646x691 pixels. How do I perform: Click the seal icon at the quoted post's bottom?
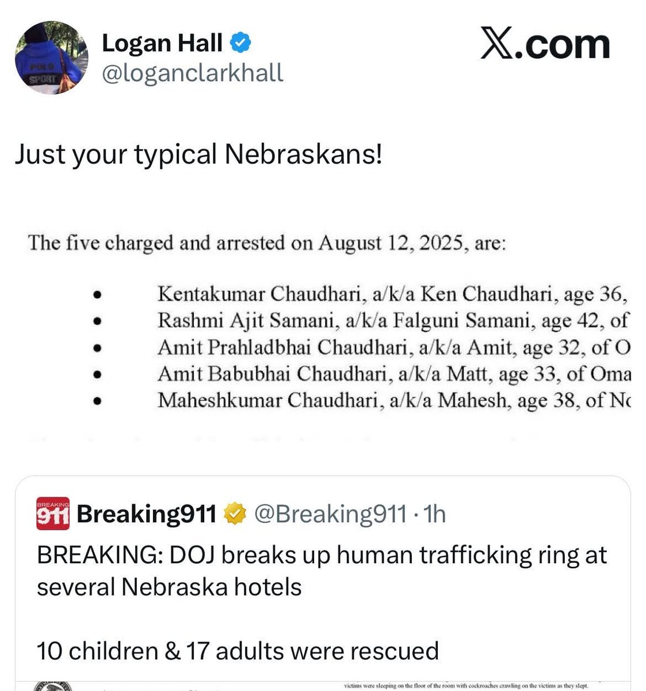53,686
